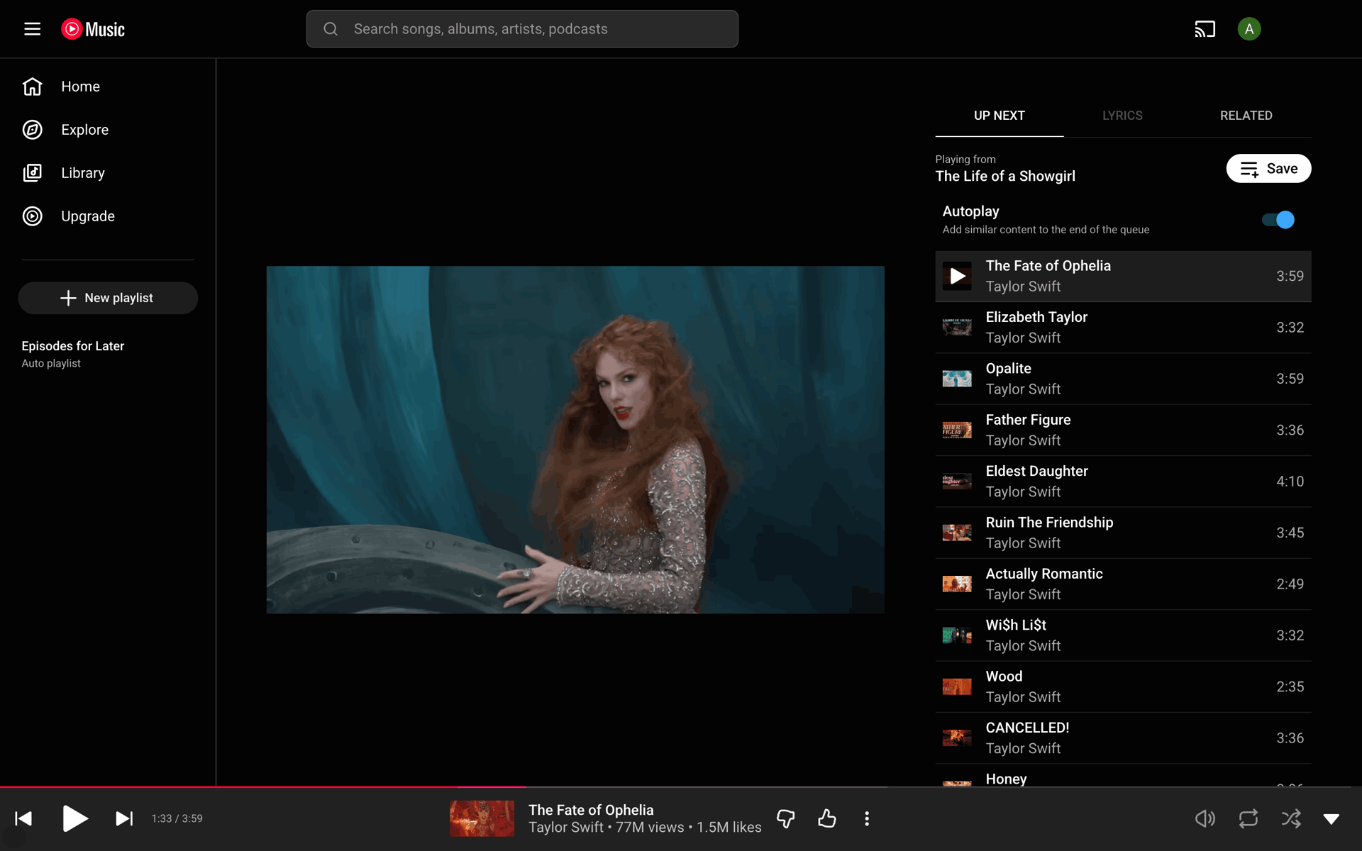Play Opalite from the queue
This screenshot has width=1362, height=851.
click(1123, 379)
